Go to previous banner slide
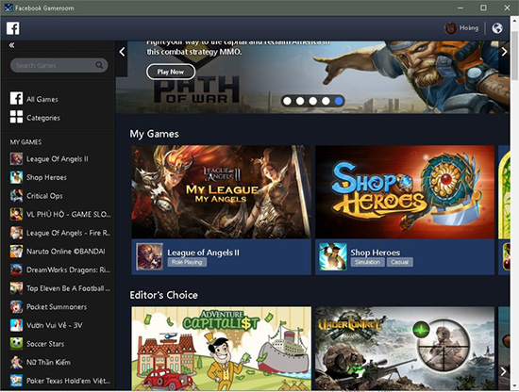 click(122, 52)
